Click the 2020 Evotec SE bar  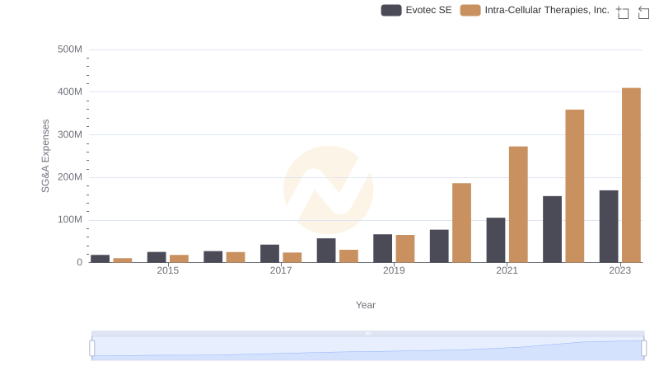click(439, 246)
